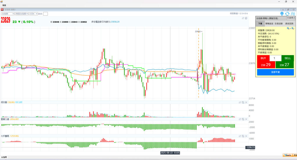Expand the 5分K timeframe dropdown

[x=33, y=14]
